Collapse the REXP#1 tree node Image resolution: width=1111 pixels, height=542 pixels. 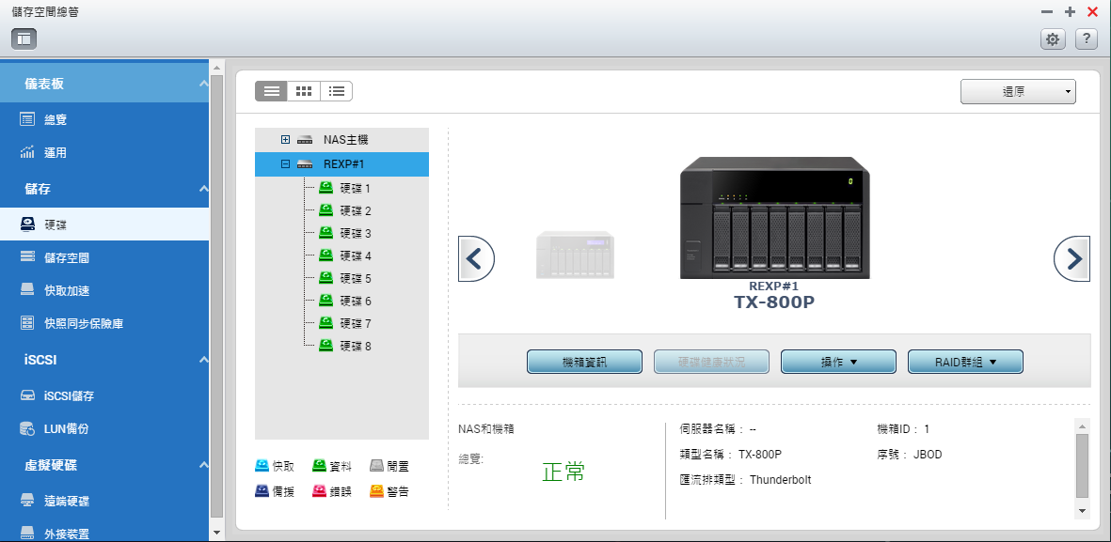tap(285, 164)
